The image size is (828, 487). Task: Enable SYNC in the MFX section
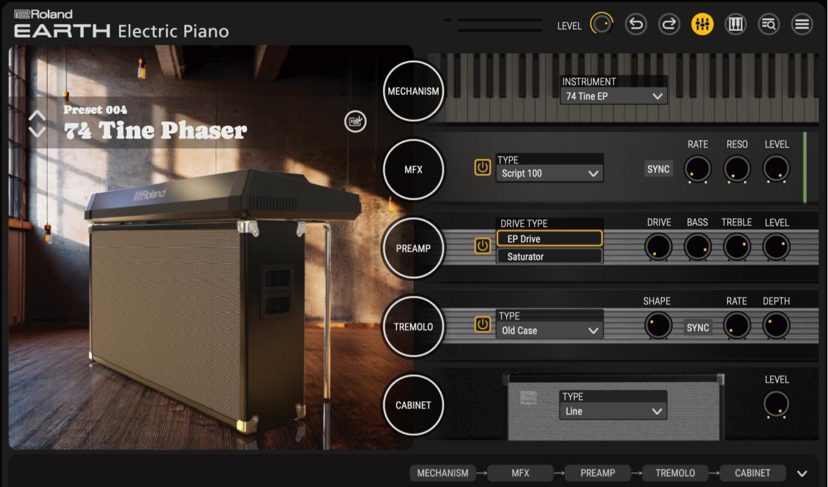click(x=659, y=169)
